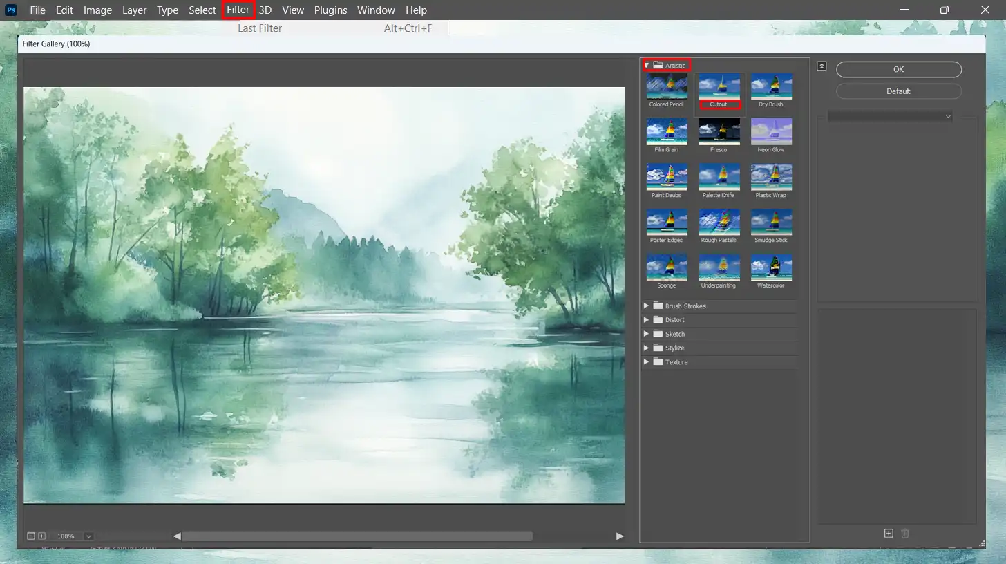
Task: Collapse the filter thumbnails panel with the chevron button
Action: (822, 66)
